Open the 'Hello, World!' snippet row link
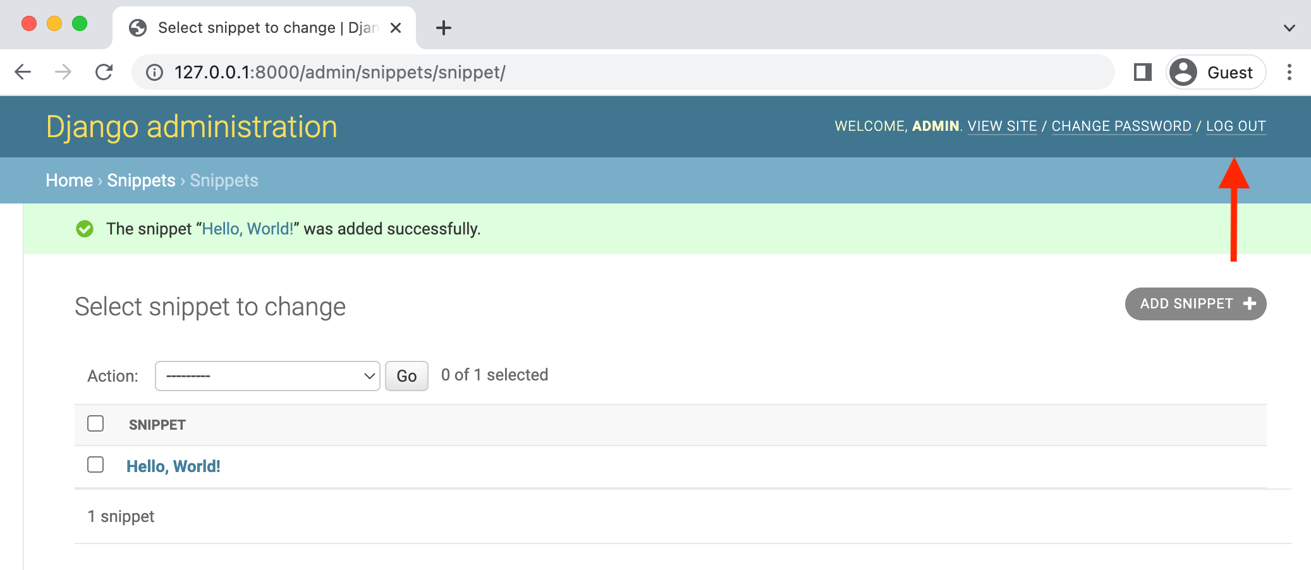Image resolution: width=1311 pixels, height=570 pixels. [173, 466]
